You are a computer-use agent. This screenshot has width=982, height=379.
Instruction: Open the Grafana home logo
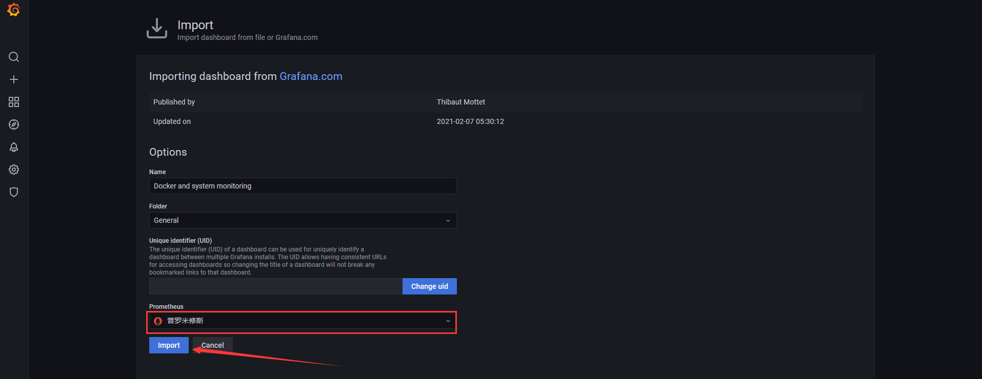point(14,10)
